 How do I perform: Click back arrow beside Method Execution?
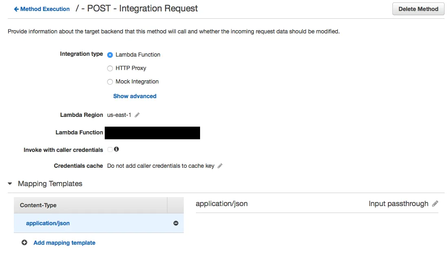[16, 9]
